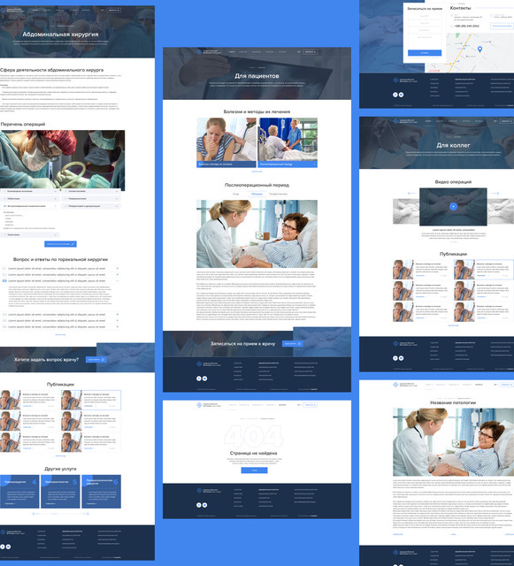The width and height of the screenshot is (514, 566).
Task: Collapse open FAQ question 03 with minus icon
Action: click(118, 280)
